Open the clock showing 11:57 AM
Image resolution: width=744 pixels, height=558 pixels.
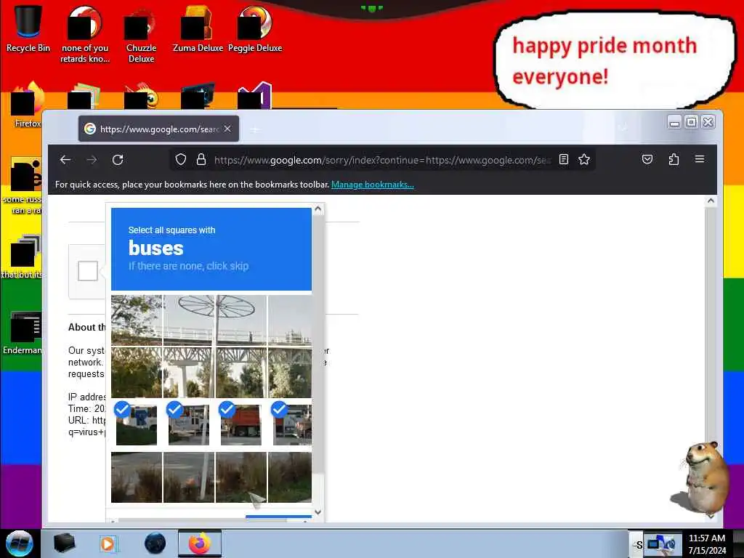click(x=707, y=543)
